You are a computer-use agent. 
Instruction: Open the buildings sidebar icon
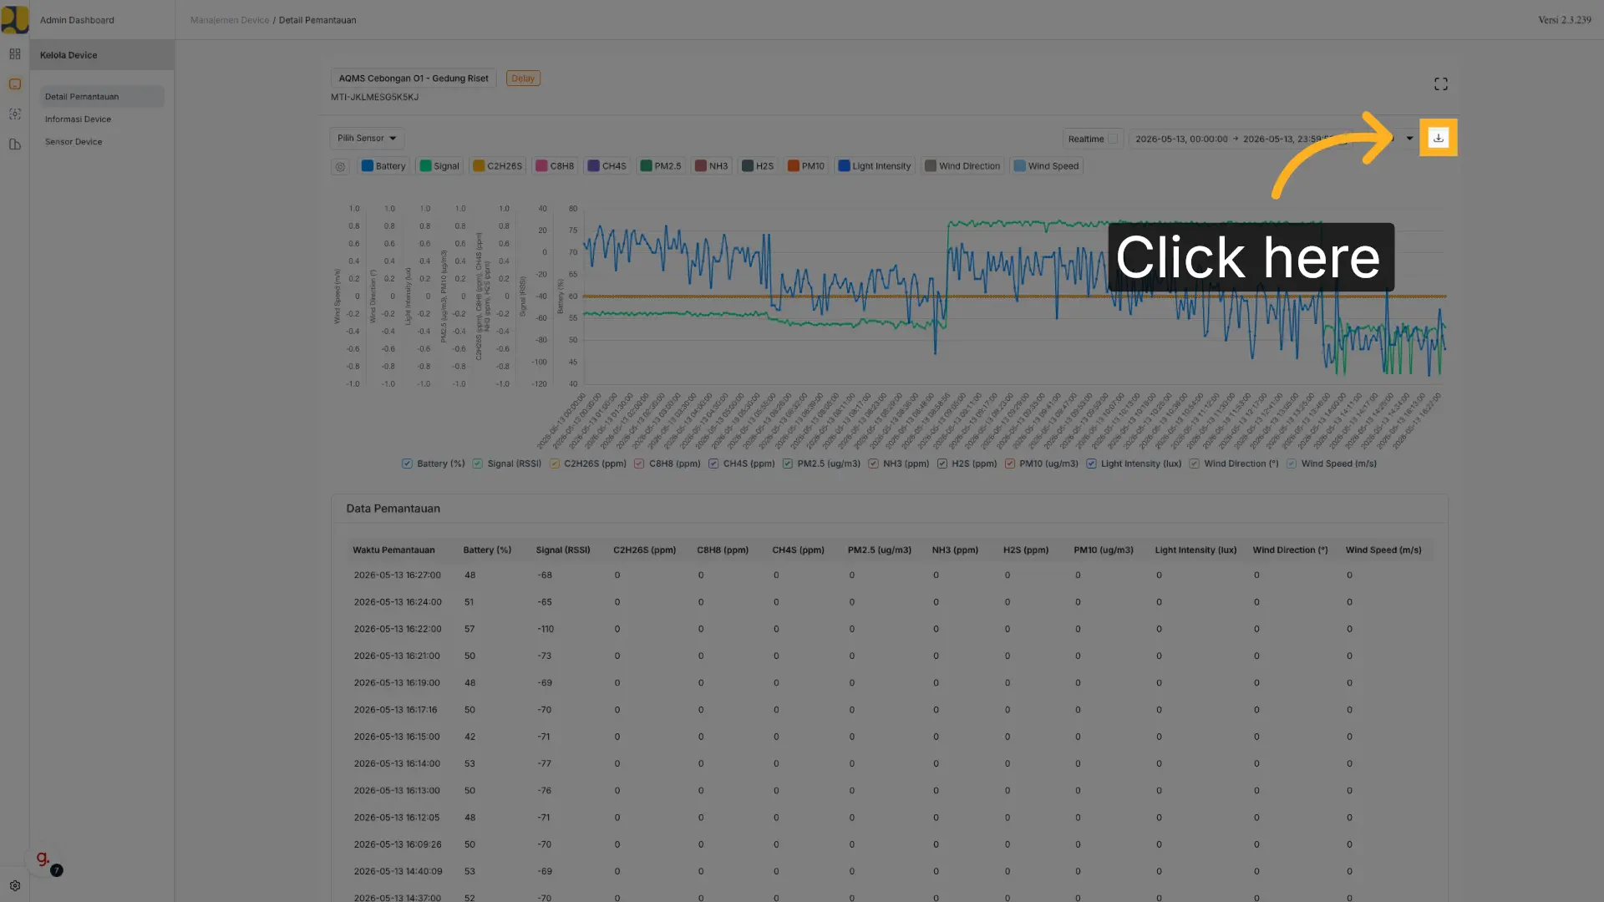coord(15,144)
